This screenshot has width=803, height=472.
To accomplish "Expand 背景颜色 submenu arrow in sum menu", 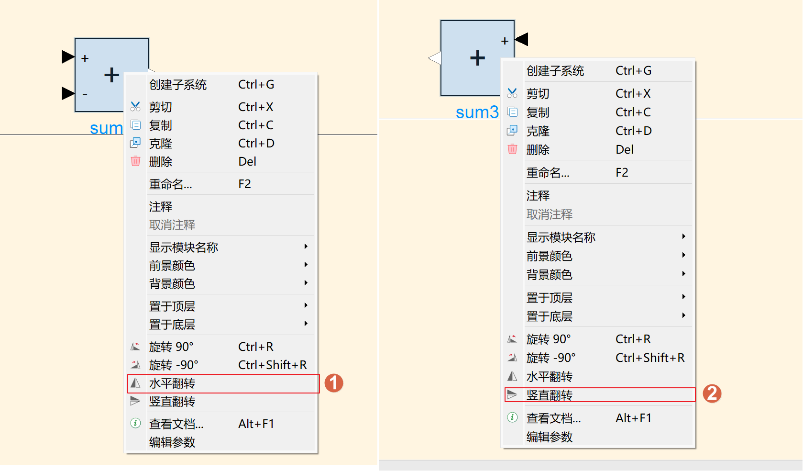I will 306,283.
